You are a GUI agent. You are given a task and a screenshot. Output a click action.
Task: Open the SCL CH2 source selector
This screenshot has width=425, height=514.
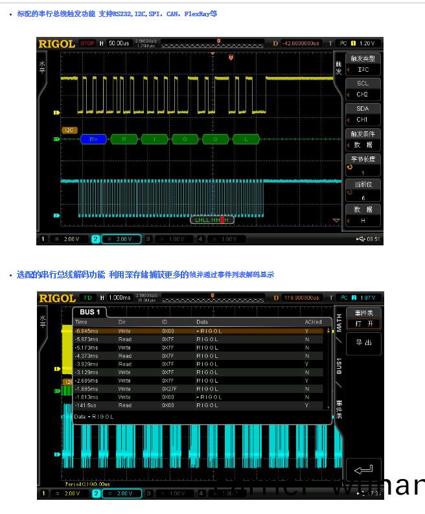click(x=363, y=89)
